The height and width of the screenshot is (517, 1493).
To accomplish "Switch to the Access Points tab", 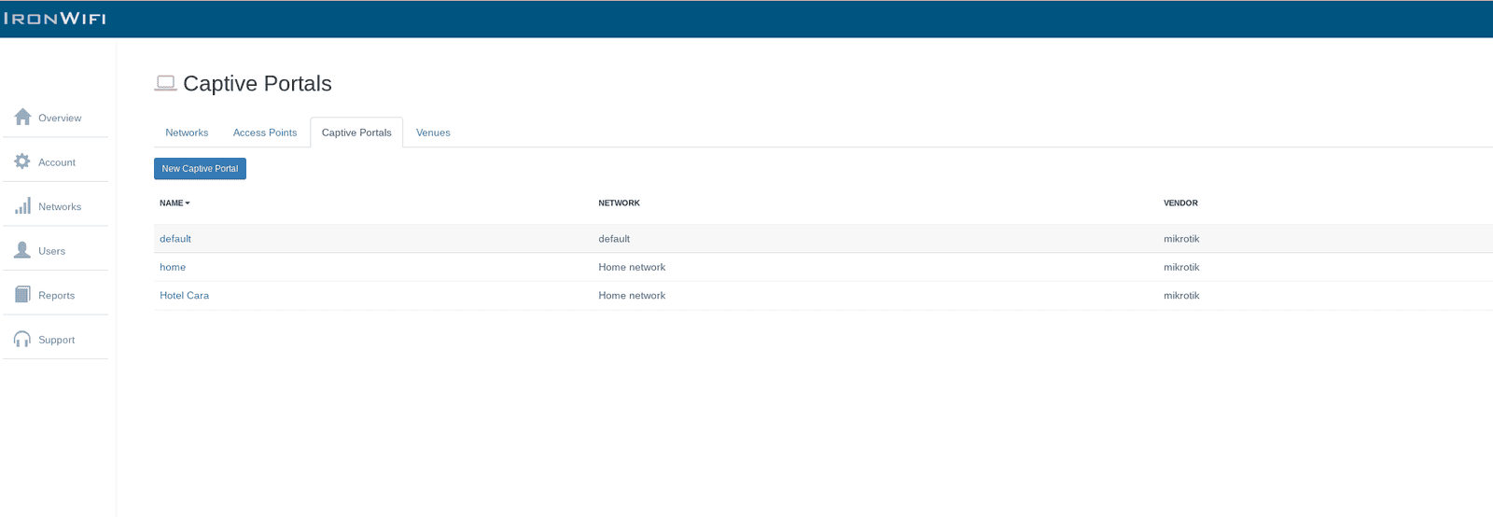I will point(265,133).
